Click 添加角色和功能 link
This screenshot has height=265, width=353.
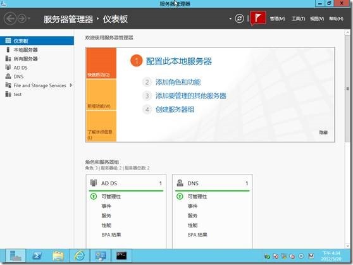(x=178, y=82)
